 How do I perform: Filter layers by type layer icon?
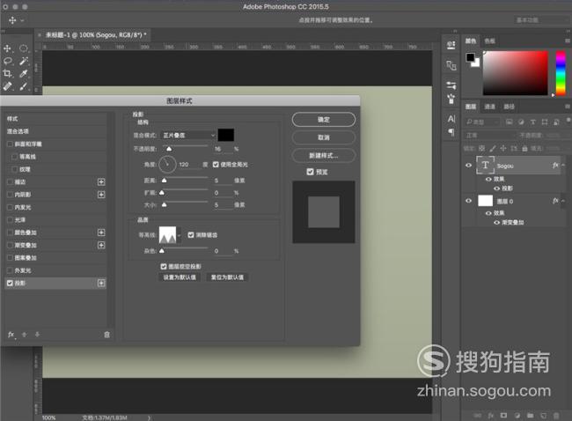click(532, 122)
